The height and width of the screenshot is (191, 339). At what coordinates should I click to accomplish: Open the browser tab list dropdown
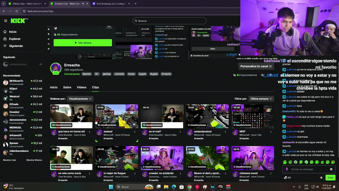(3, 4)
